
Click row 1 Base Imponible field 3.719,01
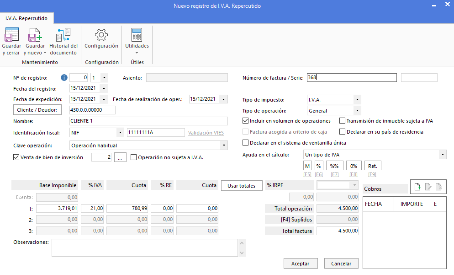click(x=57, y=208)
